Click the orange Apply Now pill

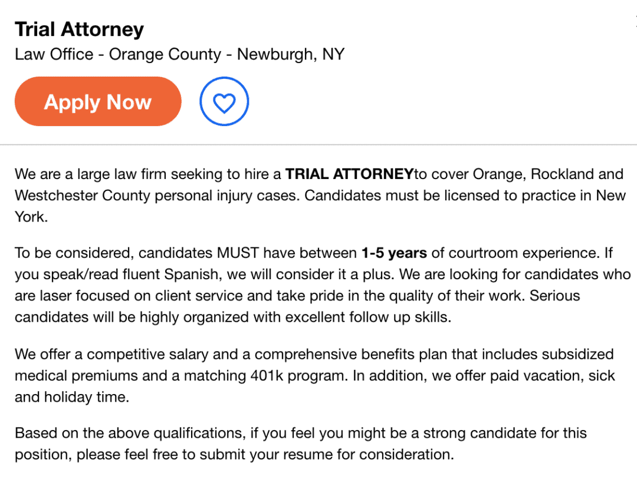point(97,101)
